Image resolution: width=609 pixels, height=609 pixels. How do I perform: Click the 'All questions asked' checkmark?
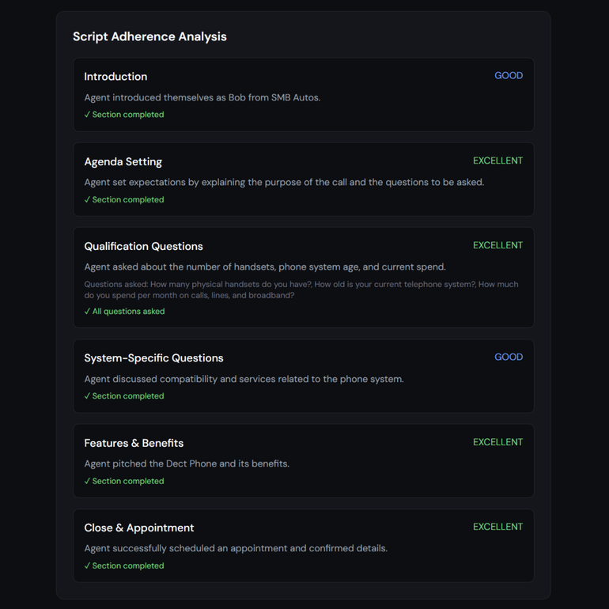[x=124, y=312]
